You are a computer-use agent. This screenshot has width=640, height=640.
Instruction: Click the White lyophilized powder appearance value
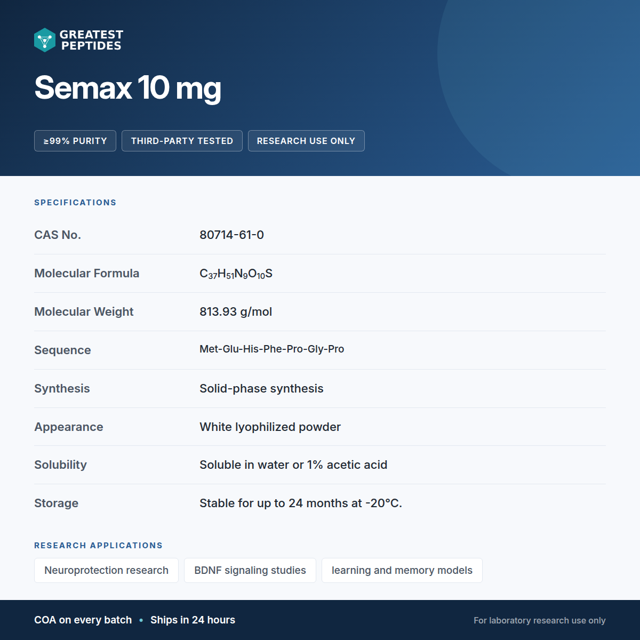[x=270, y=427]
